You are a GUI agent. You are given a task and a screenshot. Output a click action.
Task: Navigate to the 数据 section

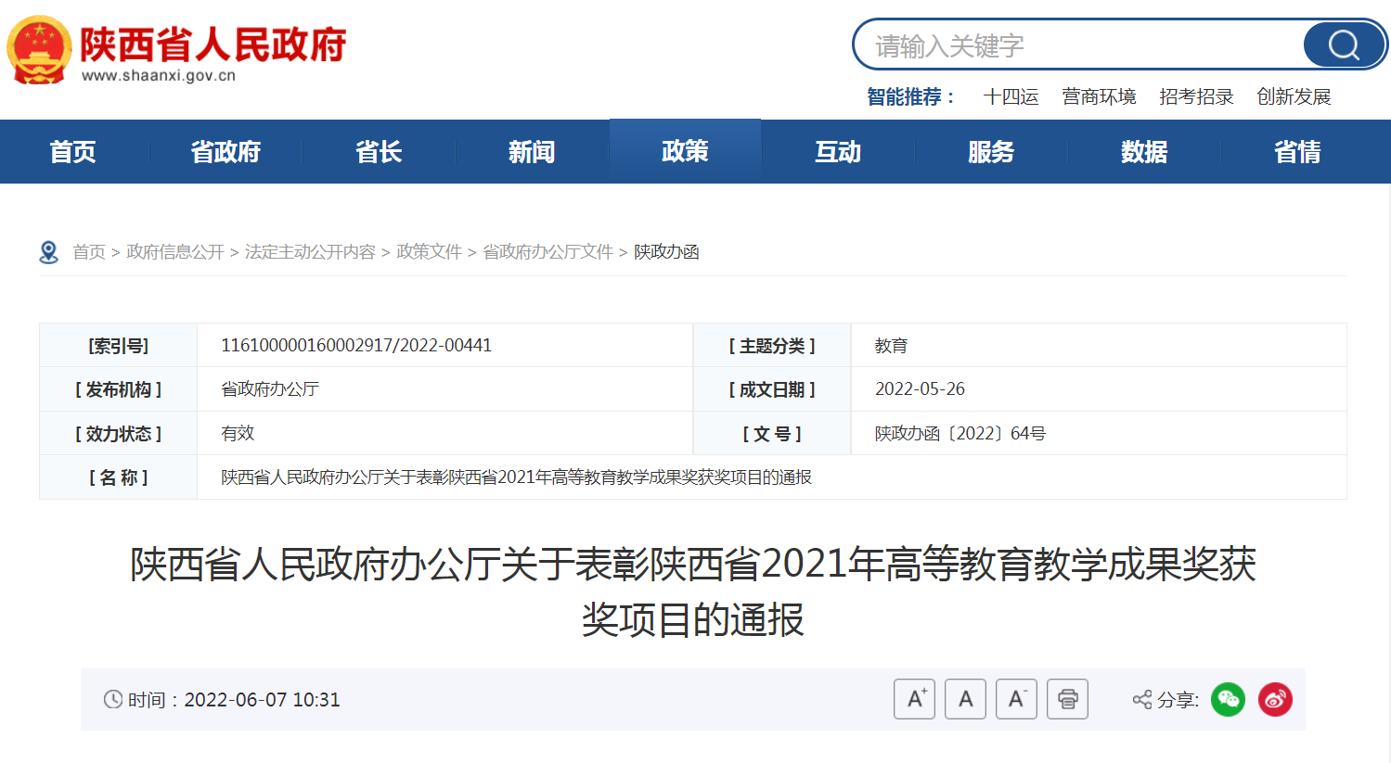(1144, 151)
